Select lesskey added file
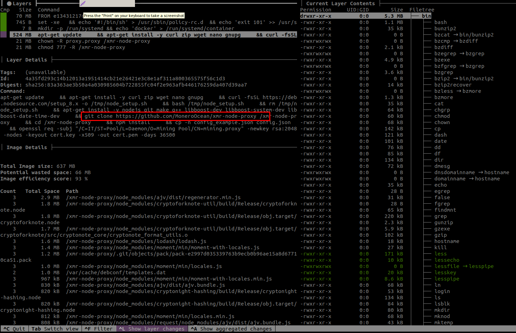Screen dimensions: 516x333 [445, 273]
